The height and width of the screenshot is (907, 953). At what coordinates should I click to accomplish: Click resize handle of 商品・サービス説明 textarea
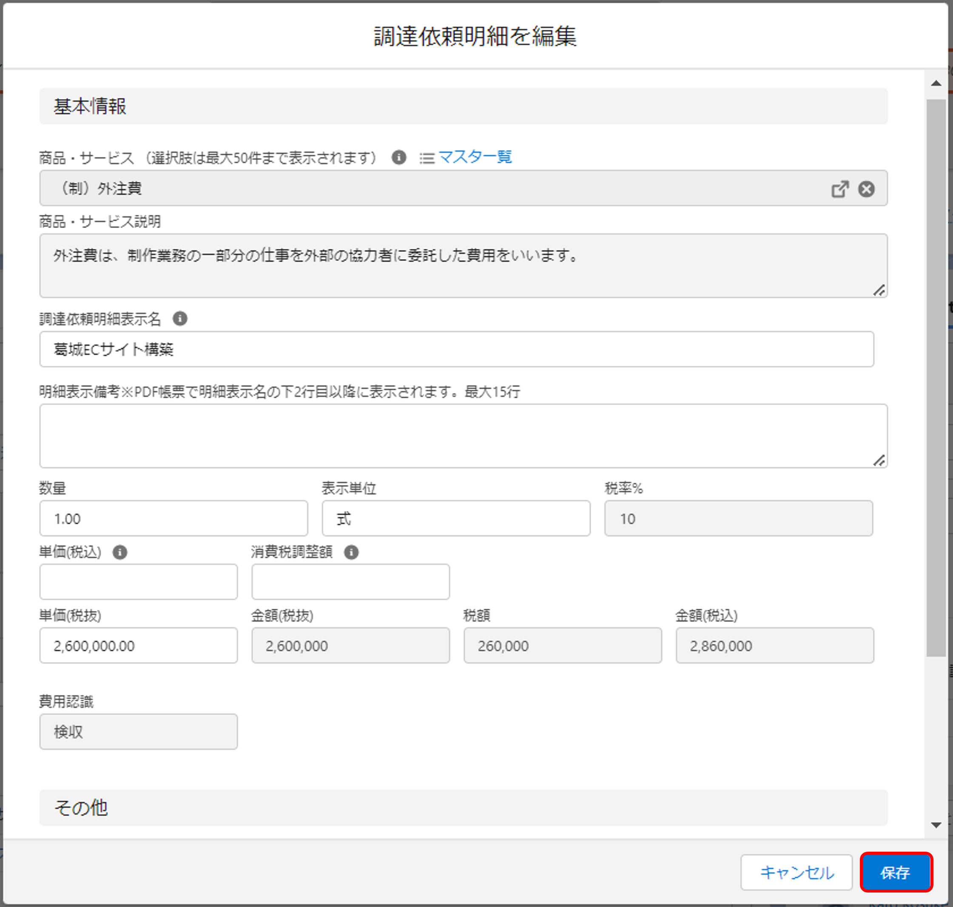click(x=879, y=290)
